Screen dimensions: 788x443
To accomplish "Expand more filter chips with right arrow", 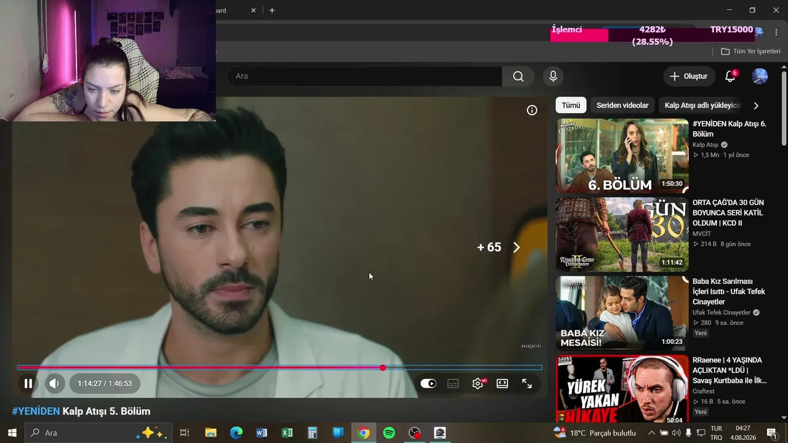I will pyautogui.click(x=756, y=105).
